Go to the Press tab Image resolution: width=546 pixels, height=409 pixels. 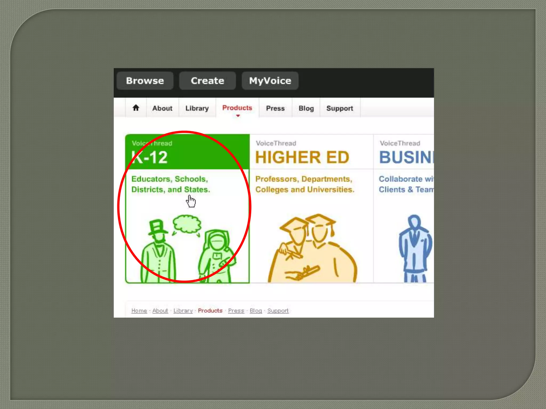[275, 108]
